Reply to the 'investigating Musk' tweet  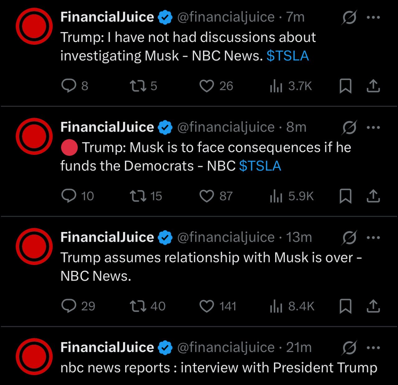pos(69,86)
